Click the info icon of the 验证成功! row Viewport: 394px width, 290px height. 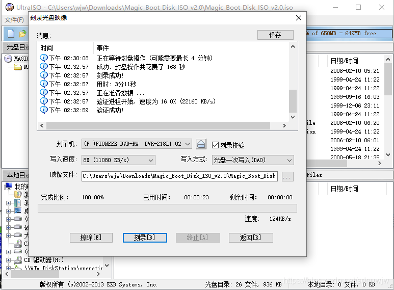click(x=43, y=110)
